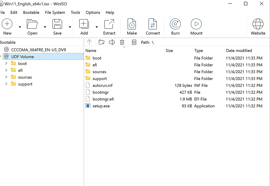Open the dropdown arrow beside New
The height and width of the screenshot is (186, 270).
20,27
